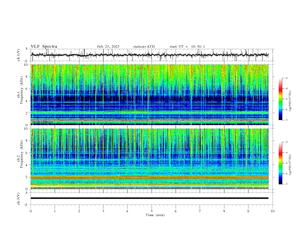This screenshot has height=237, width=307.
Task: Click the ch.1 spectrogram panel
Action: pyautogui.click(x=150, y=94)
